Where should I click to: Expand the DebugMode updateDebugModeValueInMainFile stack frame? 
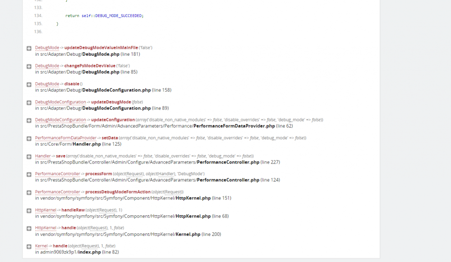(x=29, y=48)
